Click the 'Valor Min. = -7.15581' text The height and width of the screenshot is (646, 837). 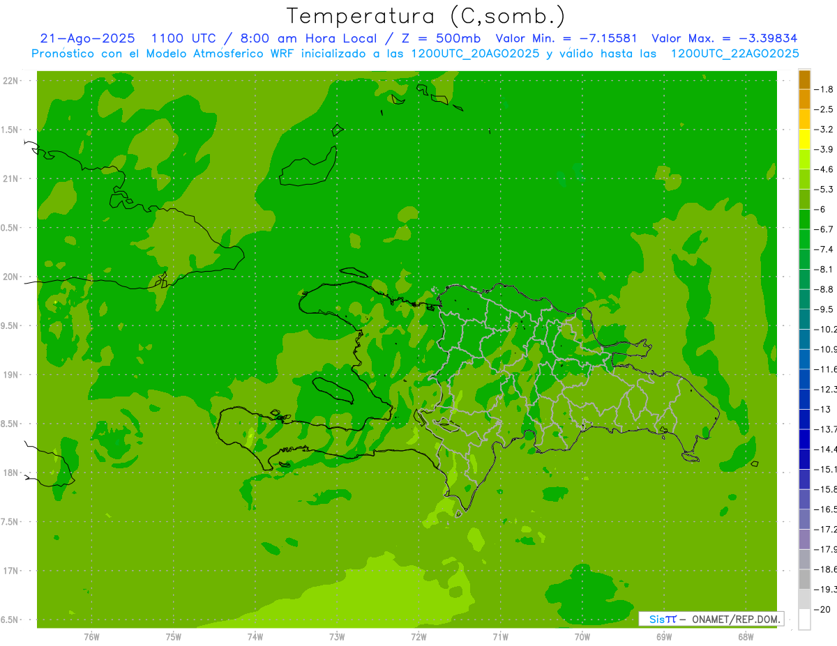(x=566, y=38)
